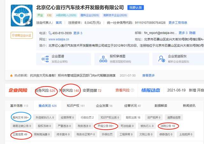204x144 pixels.
Task: Select 简易注销公告 0 tag
Action: (x=22, y=126)
